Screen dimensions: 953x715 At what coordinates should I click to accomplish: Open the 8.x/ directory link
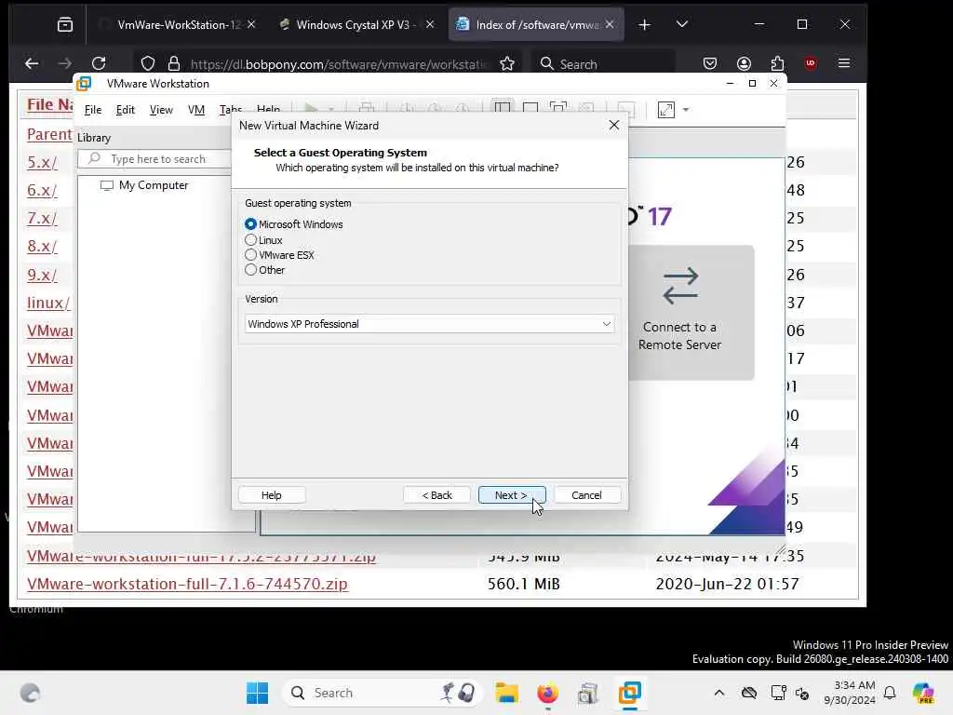coord(42,246)
